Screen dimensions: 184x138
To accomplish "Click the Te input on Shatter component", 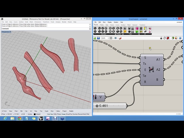I will pos(144,76).
